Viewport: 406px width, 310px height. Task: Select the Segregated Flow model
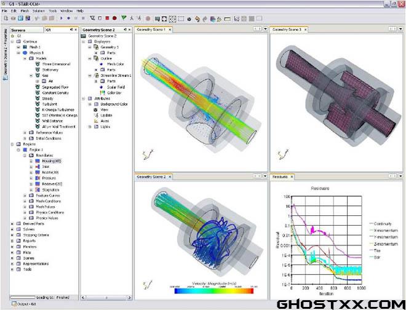55,87
